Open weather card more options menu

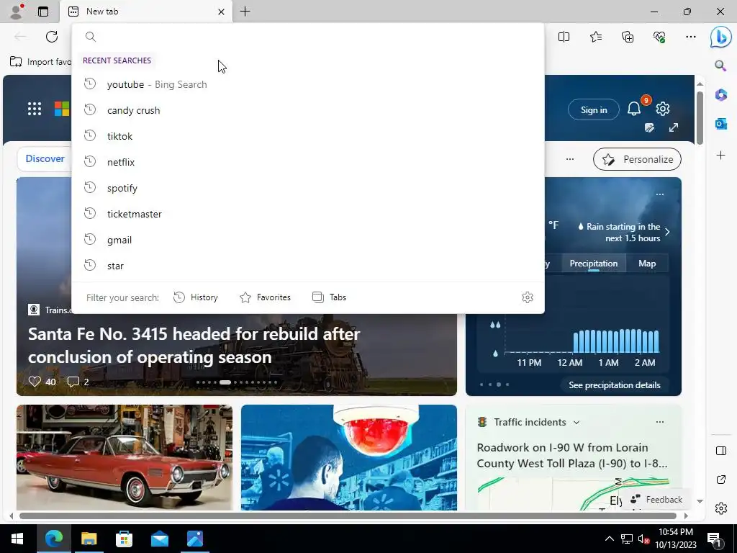660,194
